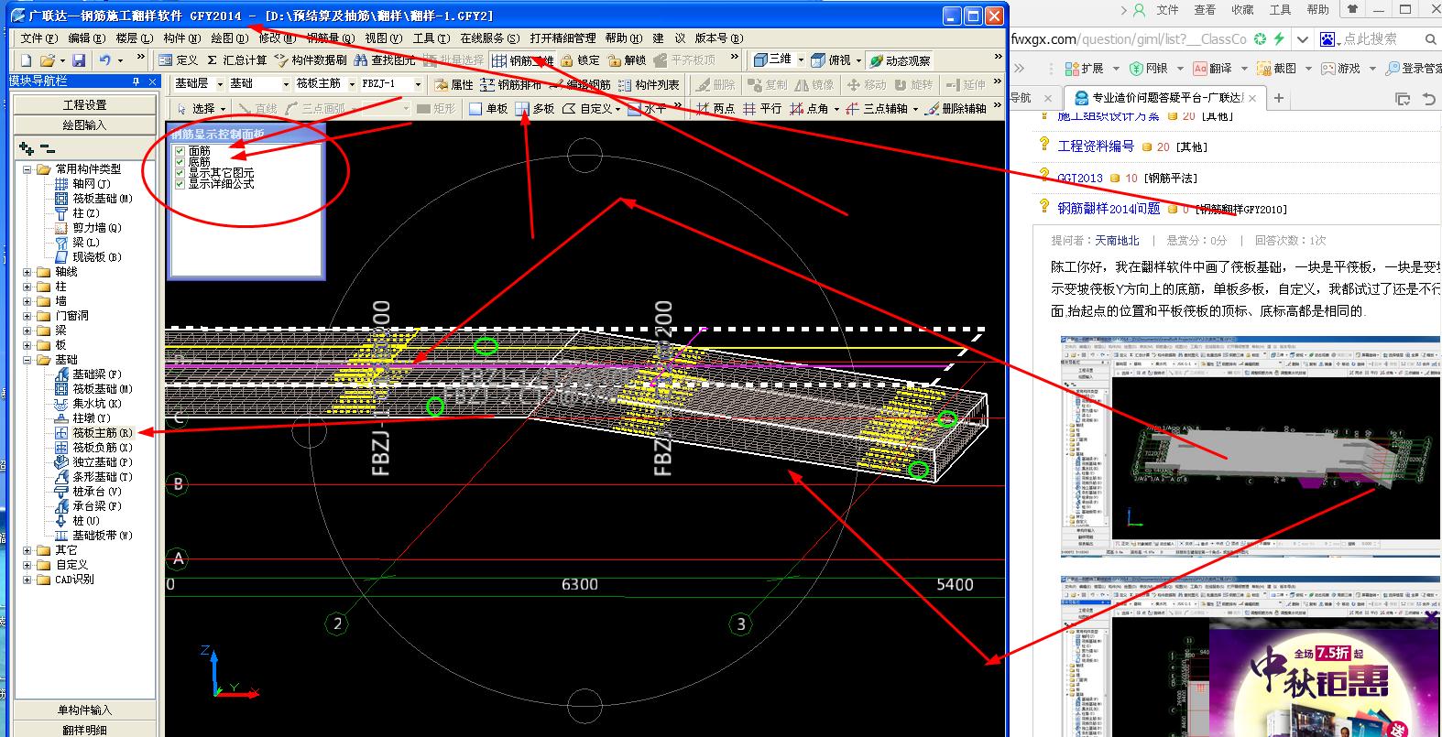Switch to 三维 view cube
The height and width of the screenshot is (737, 1442).
click(771, 60)
